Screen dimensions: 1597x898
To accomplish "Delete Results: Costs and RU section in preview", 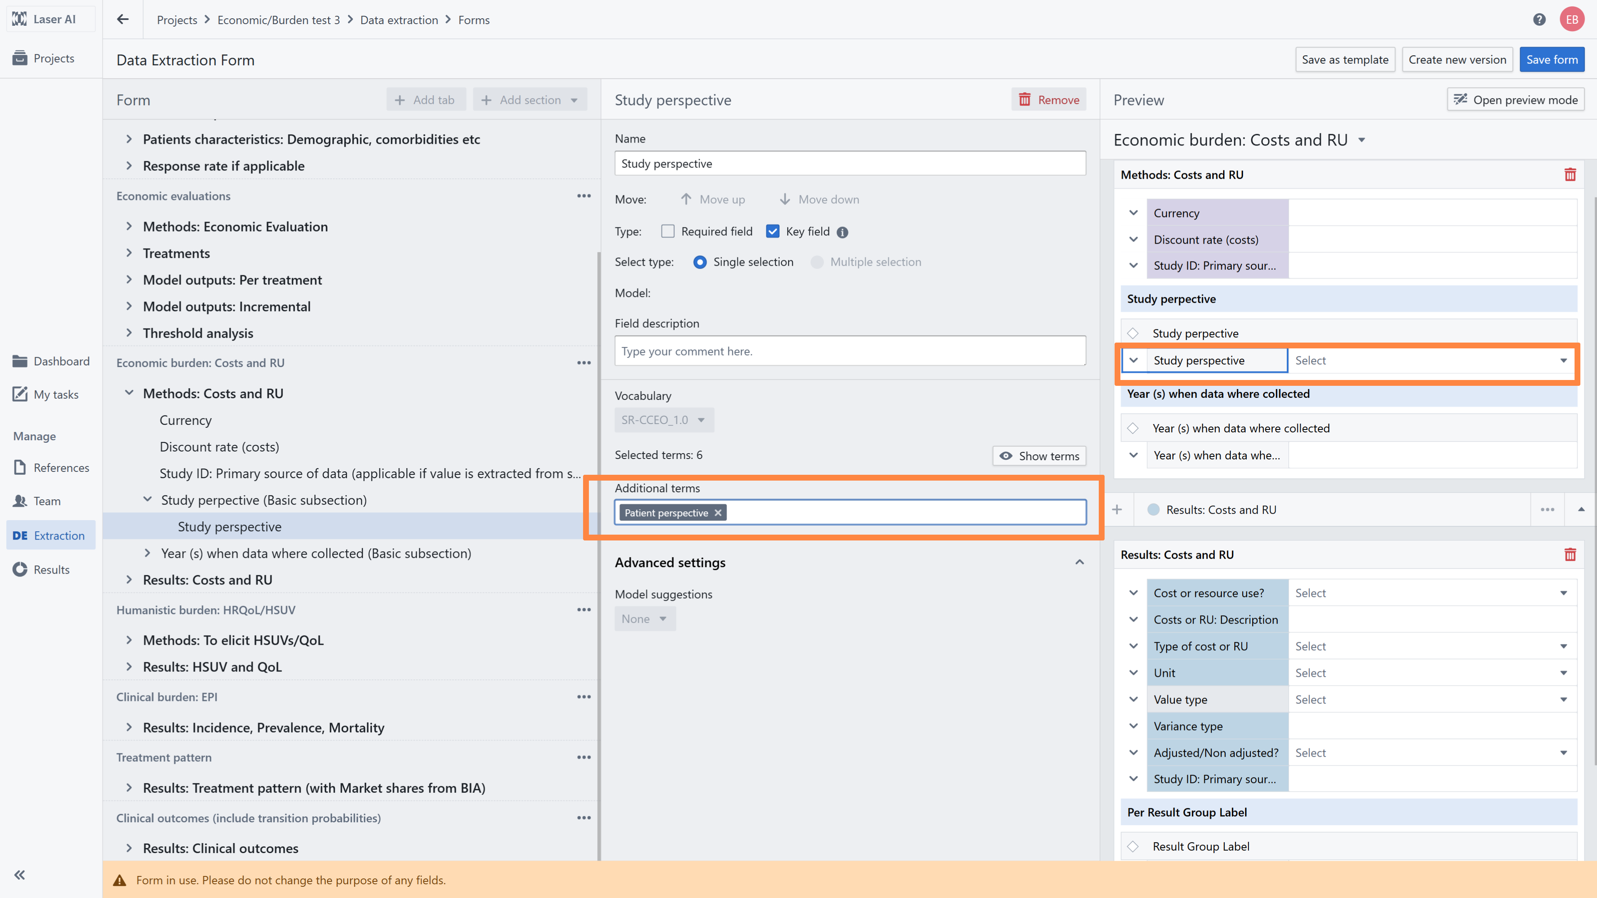I will click(x=1570, y=555).
